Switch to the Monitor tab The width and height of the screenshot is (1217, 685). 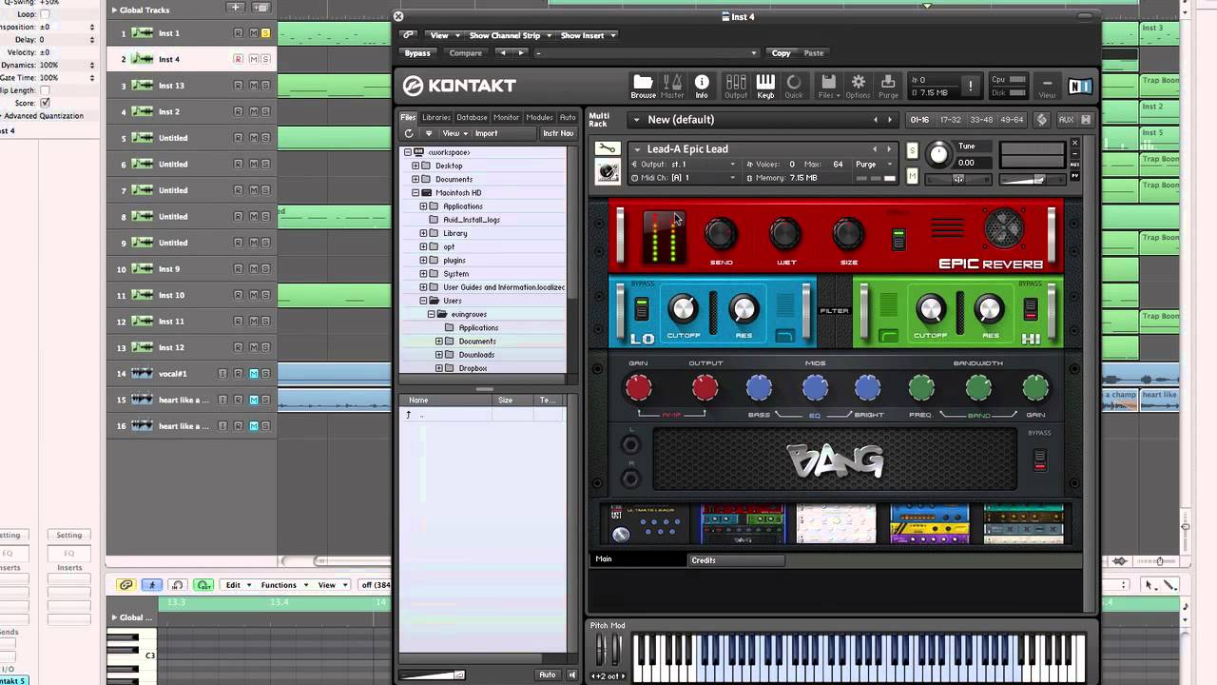(507, 117)
